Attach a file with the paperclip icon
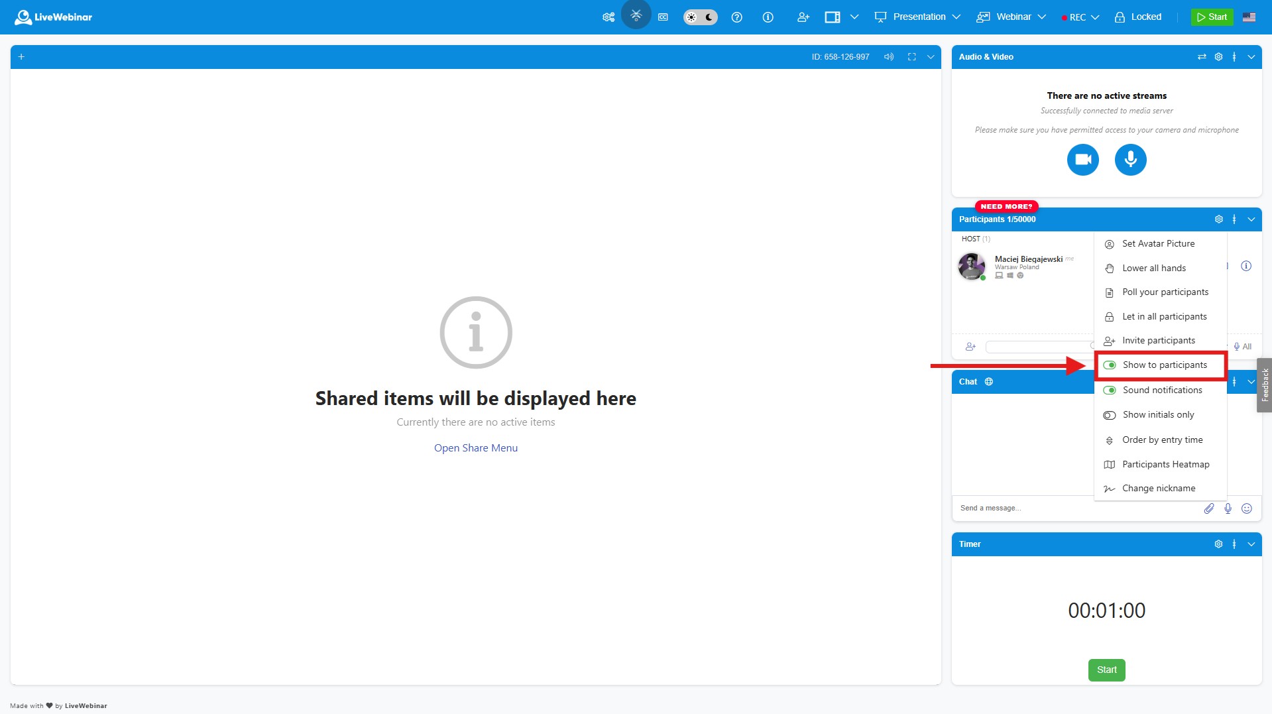The width and height of the screenshot is (1272, 714). [1209, 508]
